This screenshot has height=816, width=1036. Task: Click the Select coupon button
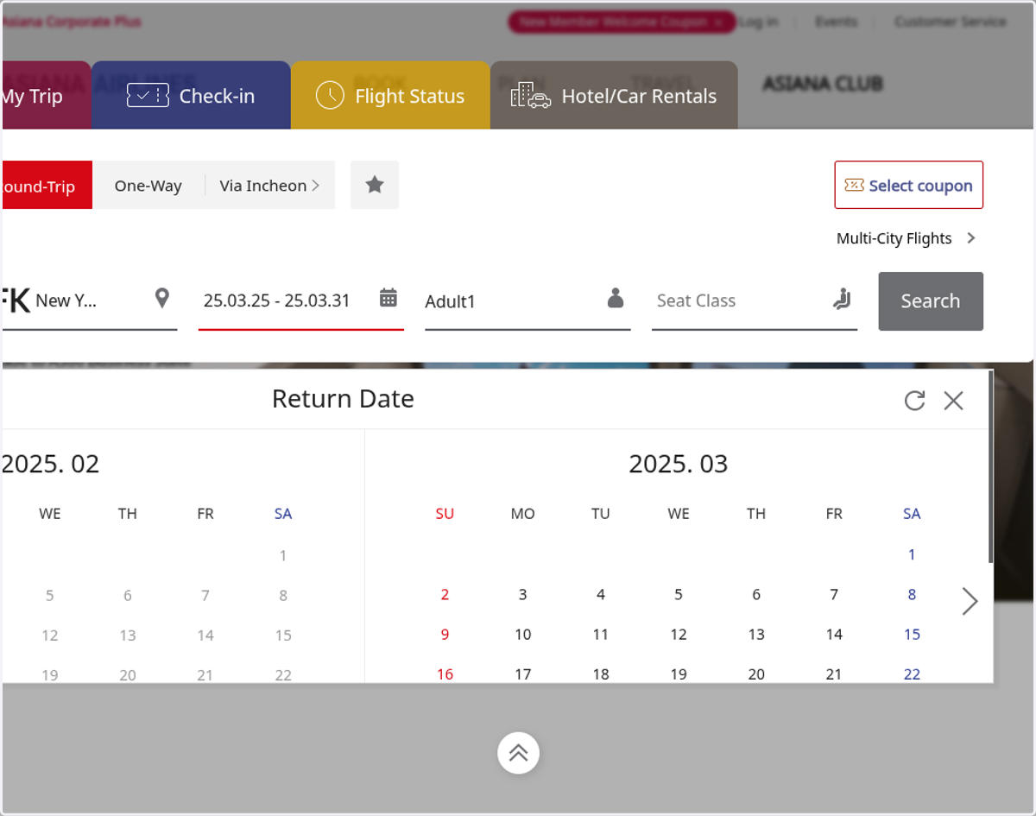(908, 185)
